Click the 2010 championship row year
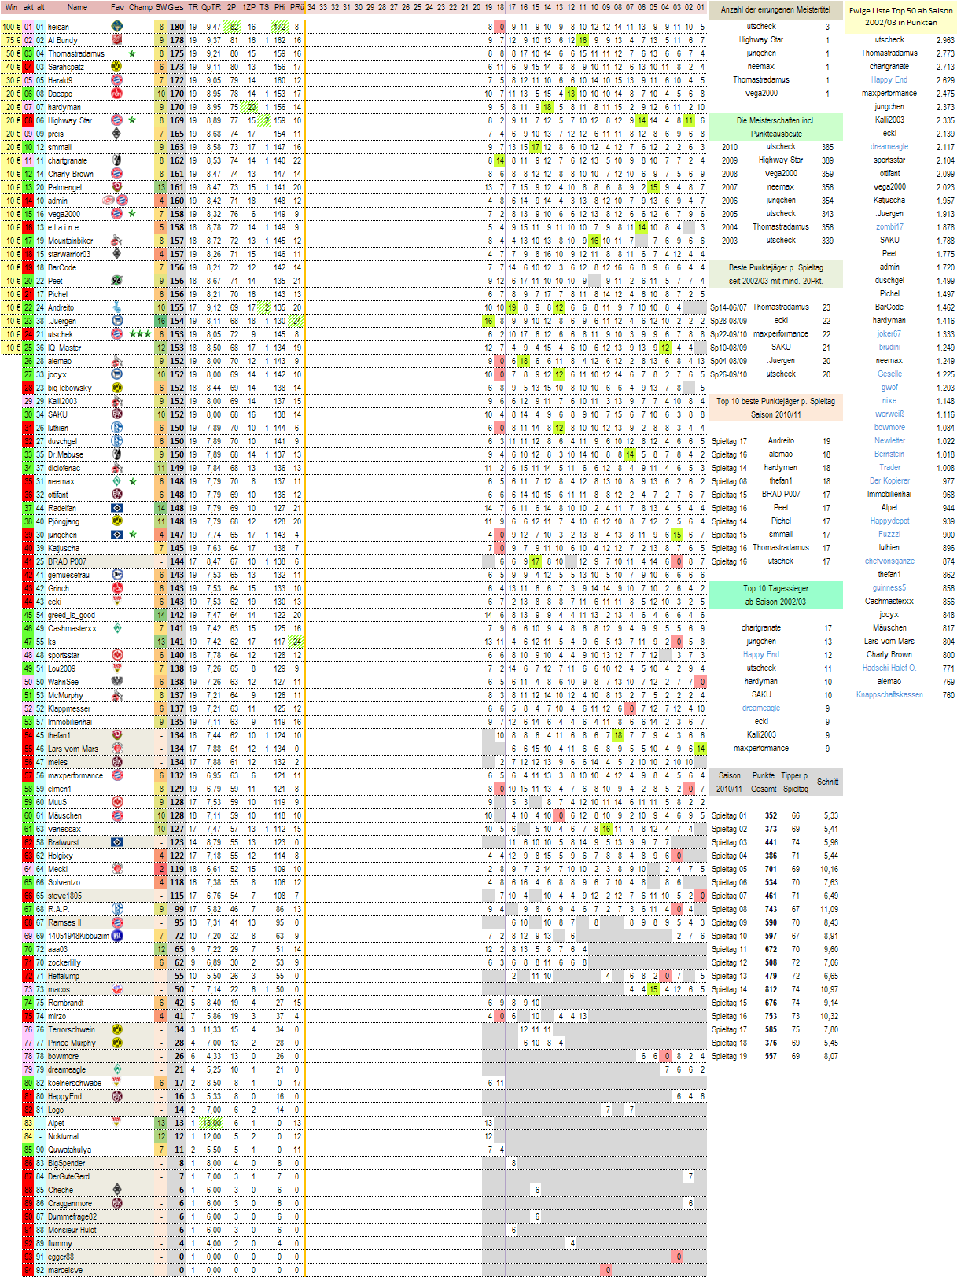The width and height of the screenshot is (957, 1277). tap(729, 147)
